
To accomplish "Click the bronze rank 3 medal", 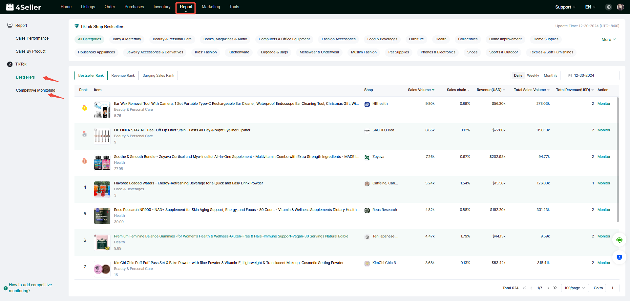I will [x=85, y=160].
